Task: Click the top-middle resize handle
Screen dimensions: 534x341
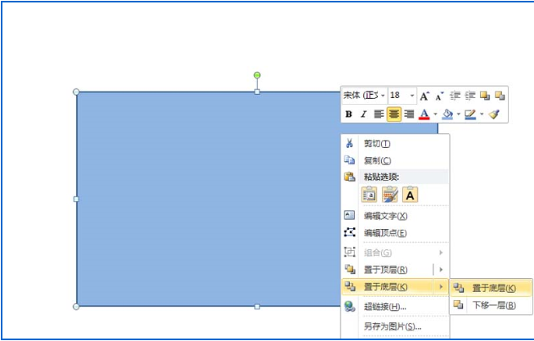Action: click(x=257, y=92)
